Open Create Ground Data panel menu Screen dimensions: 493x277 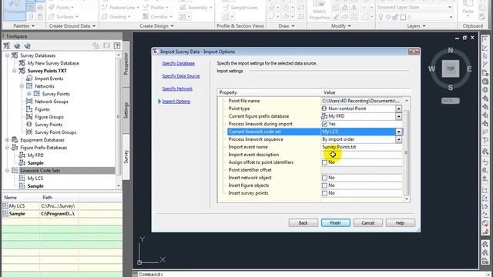[72, 25]
